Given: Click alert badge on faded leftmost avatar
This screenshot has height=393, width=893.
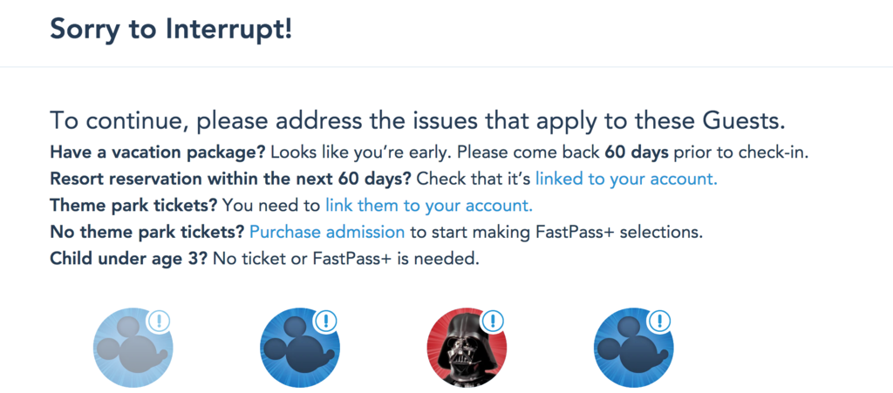Looking at the screenshot, I should (159, 321).
